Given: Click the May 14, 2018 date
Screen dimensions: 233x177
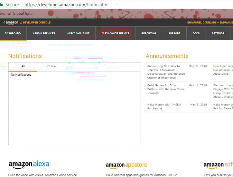Looking at the screenshot, I should 198,85.
